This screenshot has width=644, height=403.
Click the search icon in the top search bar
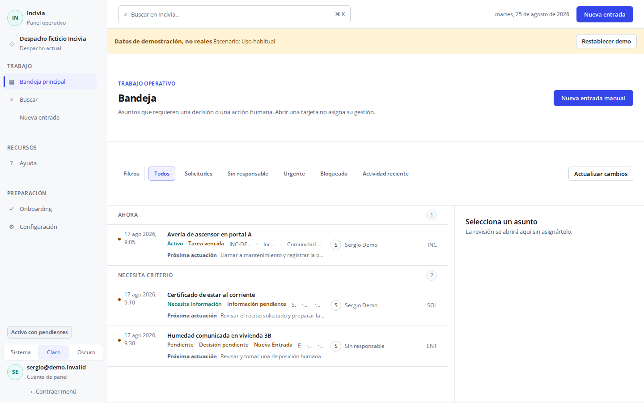pos(126,15)
